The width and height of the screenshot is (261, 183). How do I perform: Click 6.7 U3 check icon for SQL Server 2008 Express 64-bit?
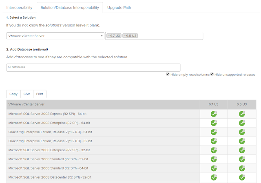(214, 114)
